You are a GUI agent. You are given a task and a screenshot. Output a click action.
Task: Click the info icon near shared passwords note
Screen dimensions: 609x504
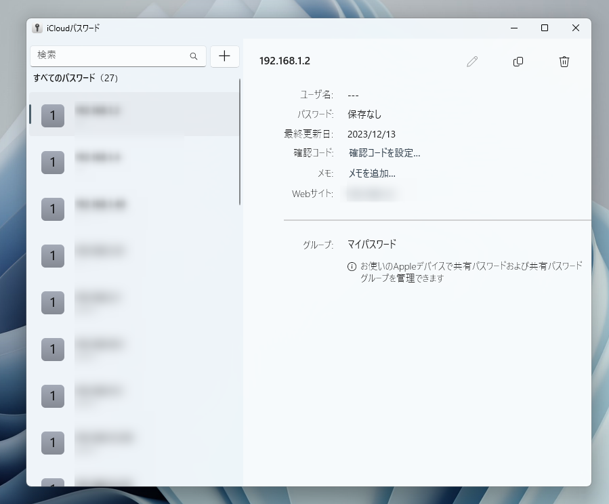coord(352,266)
